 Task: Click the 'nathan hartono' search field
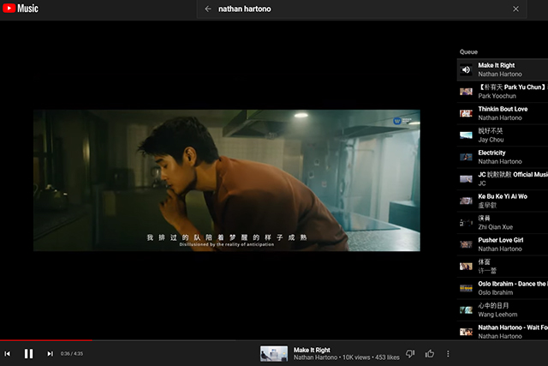click(x=361, y=9)
